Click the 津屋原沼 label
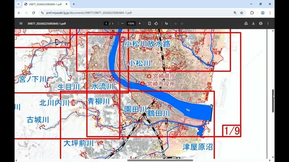Viewport: 289px width, 162px height. 198,147
